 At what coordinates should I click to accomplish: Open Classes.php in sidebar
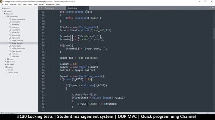16,22
